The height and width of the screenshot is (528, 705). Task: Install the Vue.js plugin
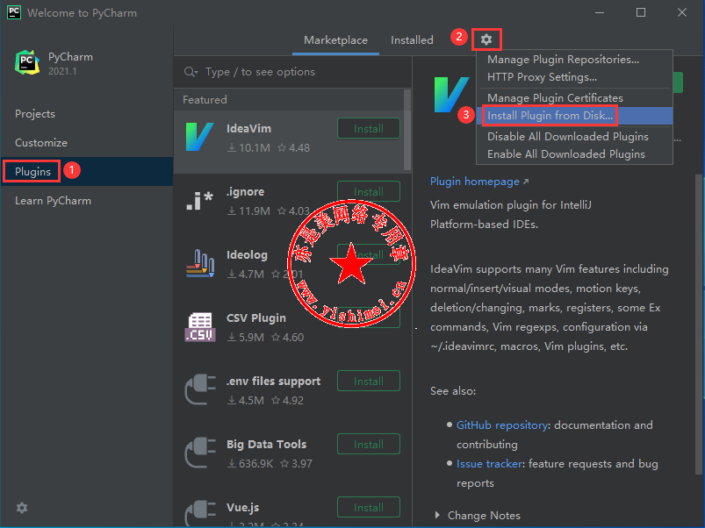[x=369, y=507]
